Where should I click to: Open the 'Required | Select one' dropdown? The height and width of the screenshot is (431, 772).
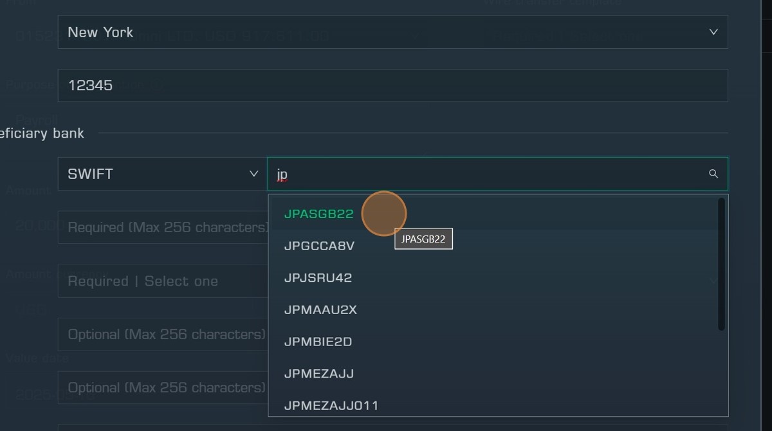[x=161, y=281]
